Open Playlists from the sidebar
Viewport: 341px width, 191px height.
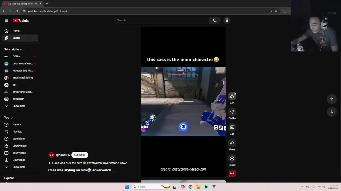[20, 132]
